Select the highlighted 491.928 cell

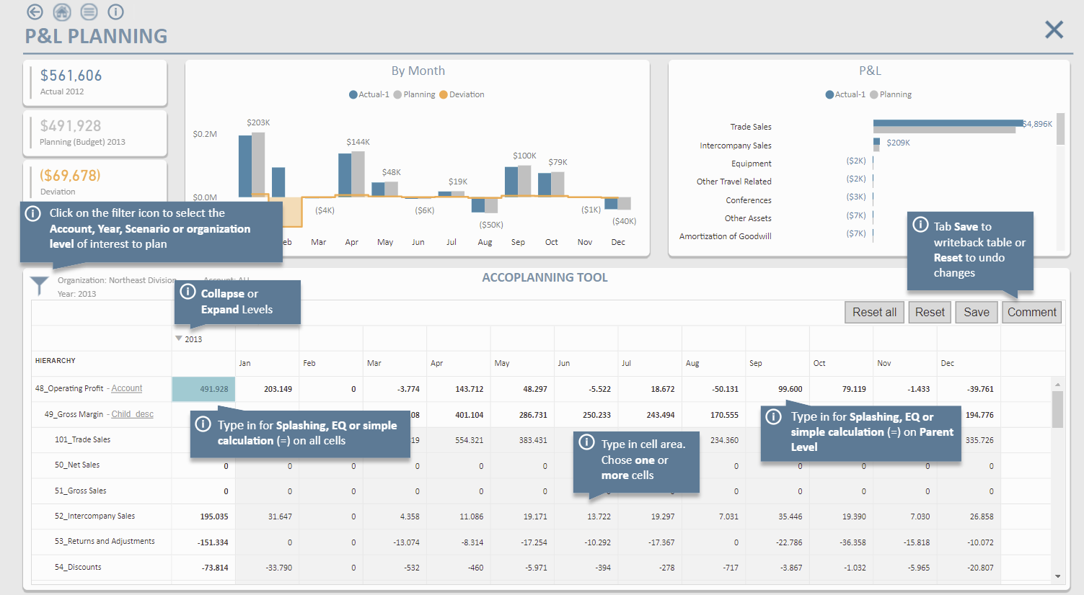pos(203,389)
